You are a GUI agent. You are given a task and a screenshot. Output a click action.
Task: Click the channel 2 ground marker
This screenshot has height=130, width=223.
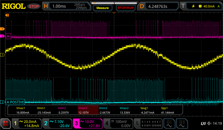[x=2, y=102]
